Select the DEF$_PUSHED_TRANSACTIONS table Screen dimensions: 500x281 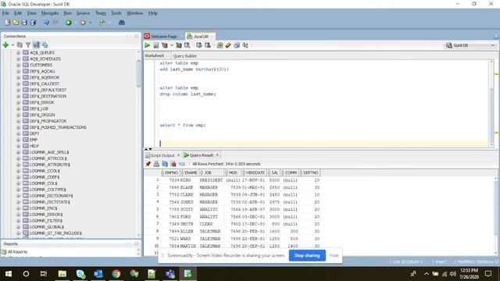(58, 127)
